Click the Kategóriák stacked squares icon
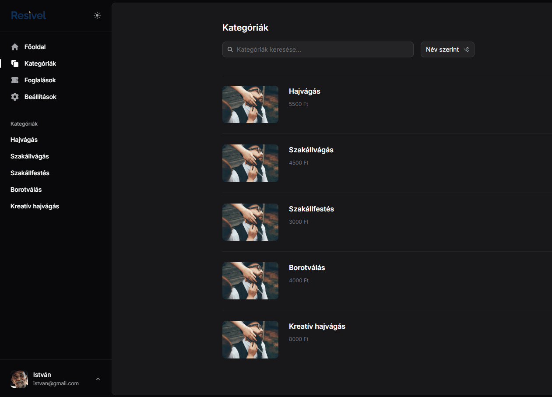Screen dimensions: 552x397 [15, 63]
